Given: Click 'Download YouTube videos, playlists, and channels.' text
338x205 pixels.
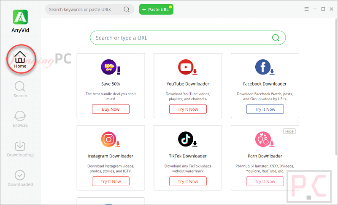Looking at the screenshot, I should [188, 96].
